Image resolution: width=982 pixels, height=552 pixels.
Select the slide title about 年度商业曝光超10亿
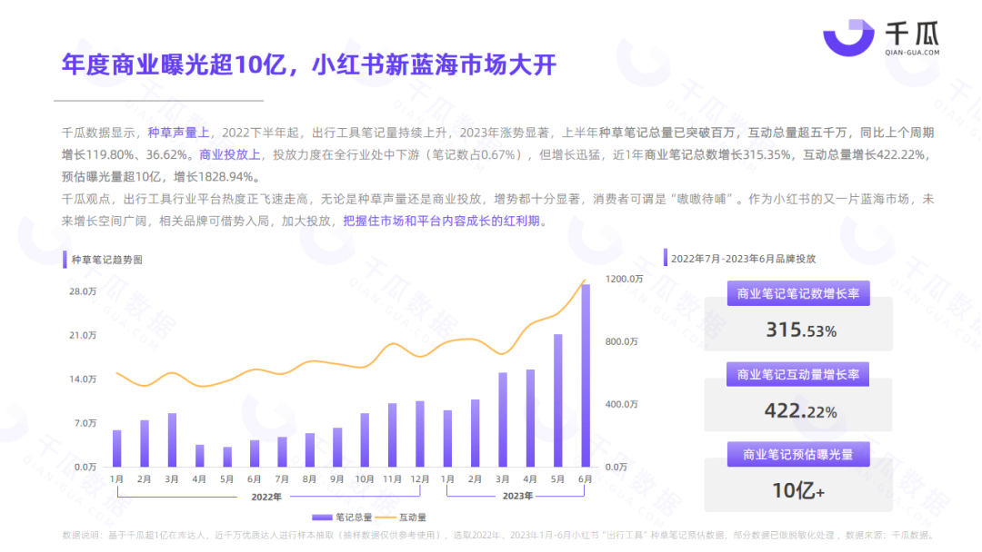coord(309,65)
